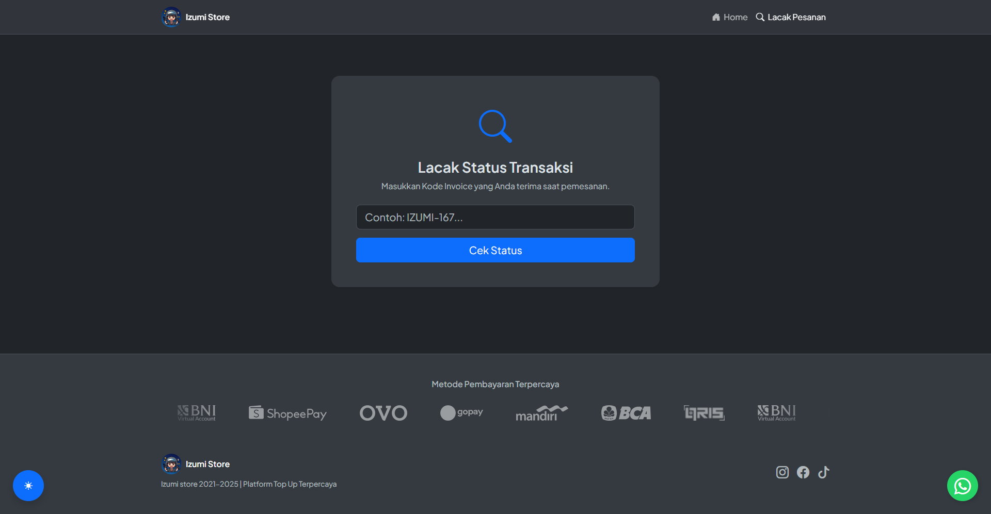
Task: Click the OVO payment logo
Action: click(x=383, y=413)
